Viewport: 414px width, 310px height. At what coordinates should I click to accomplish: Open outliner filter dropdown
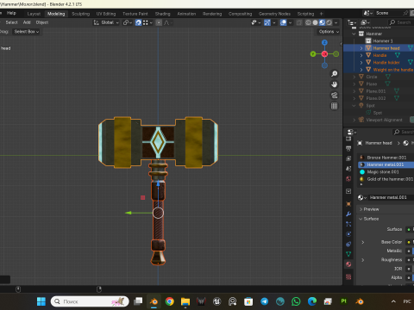pos(365,22)
